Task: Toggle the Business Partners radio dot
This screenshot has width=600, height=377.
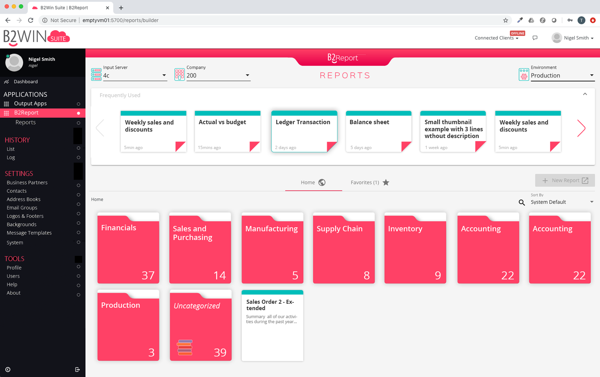Action: pos(78,185)
